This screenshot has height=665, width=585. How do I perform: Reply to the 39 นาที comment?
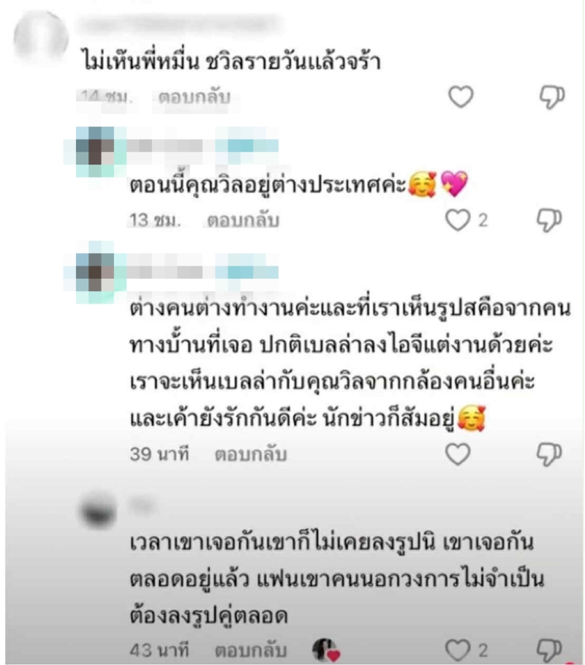pos(251,454)
